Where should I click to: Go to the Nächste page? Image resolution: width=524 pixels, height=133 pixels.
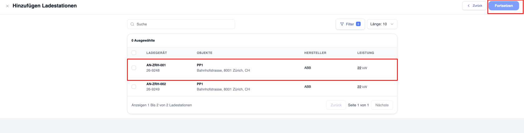(382, 105)
